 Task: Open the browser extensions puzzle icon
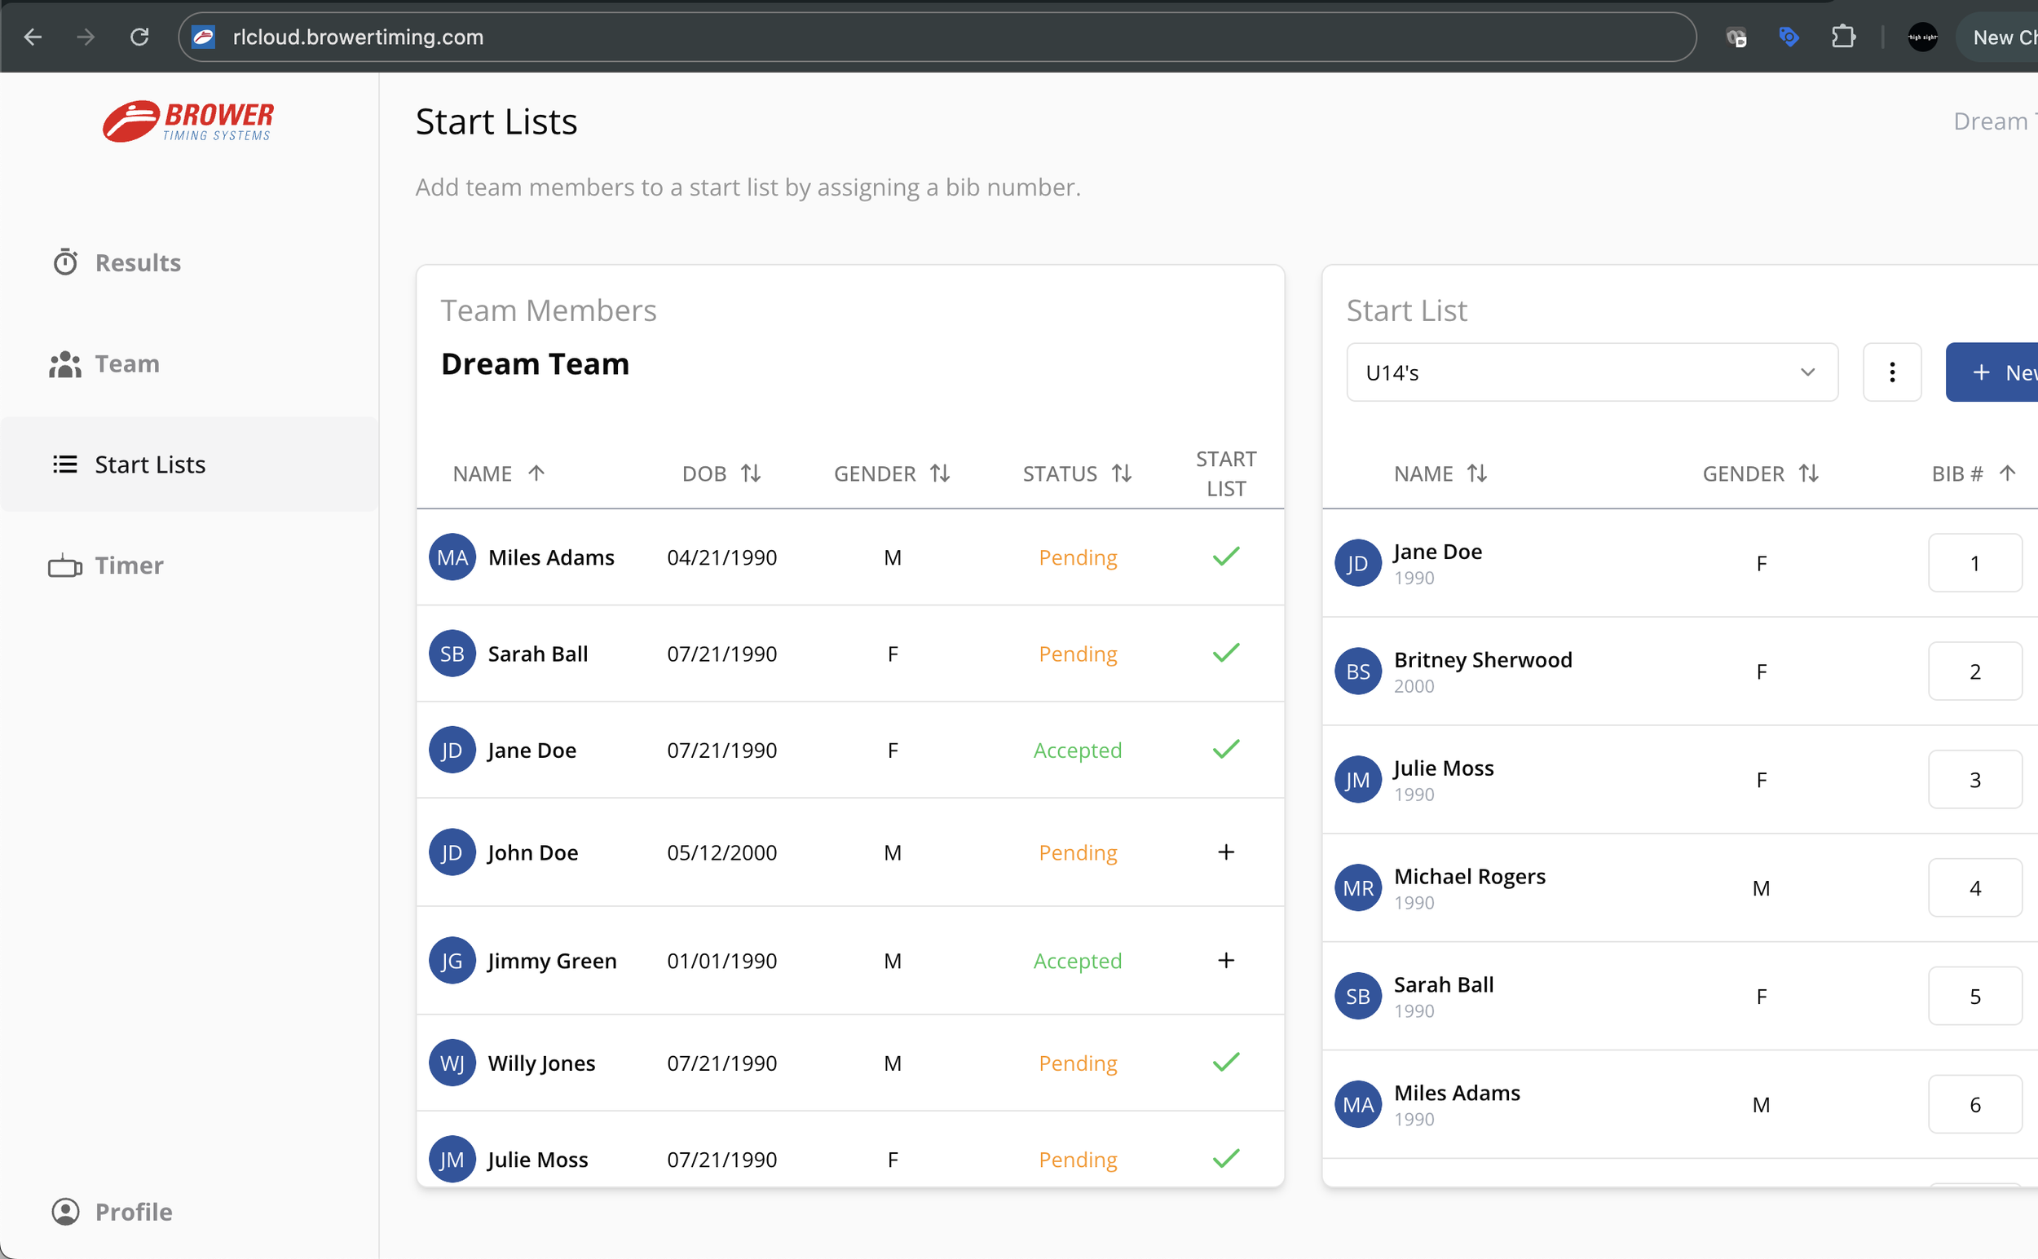pos(1843,37)
